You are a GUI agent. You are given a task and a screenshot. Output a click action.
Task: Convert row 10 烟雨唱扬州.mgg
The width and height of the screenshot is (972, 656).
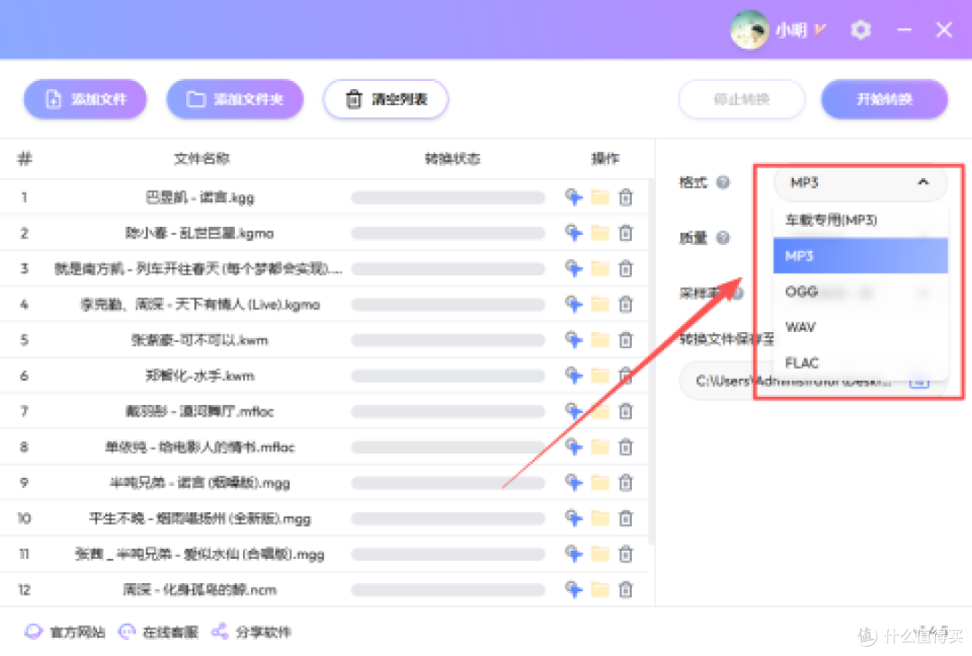573,517
